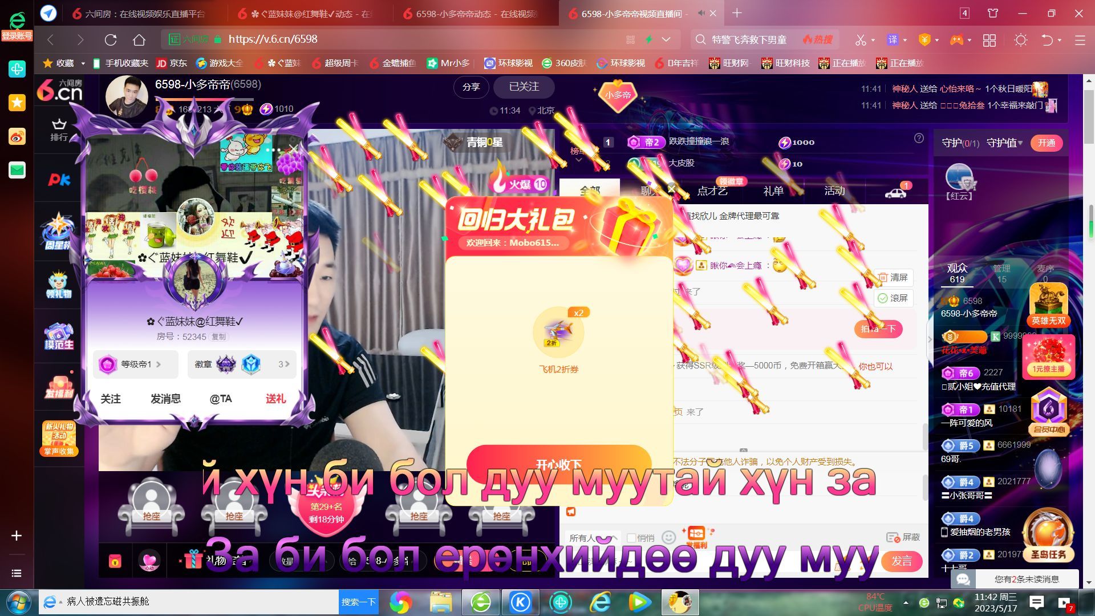Click 搜索一下 taskbar search button
This screenshot has height=616, width=1095.
359,602
